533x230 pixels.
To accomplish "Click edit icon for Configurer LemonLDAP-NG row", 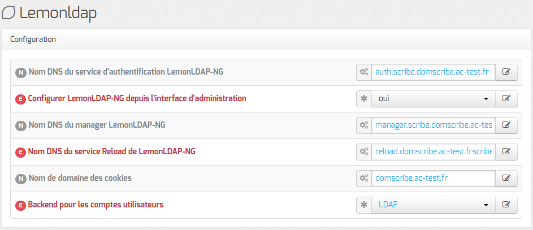I will (x=506, y=98).
